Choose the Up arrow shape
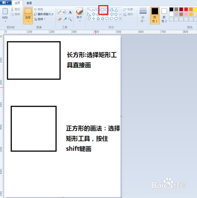Viewport: 197px width, 198px height. pyautogui.click(x=116, y=14)
